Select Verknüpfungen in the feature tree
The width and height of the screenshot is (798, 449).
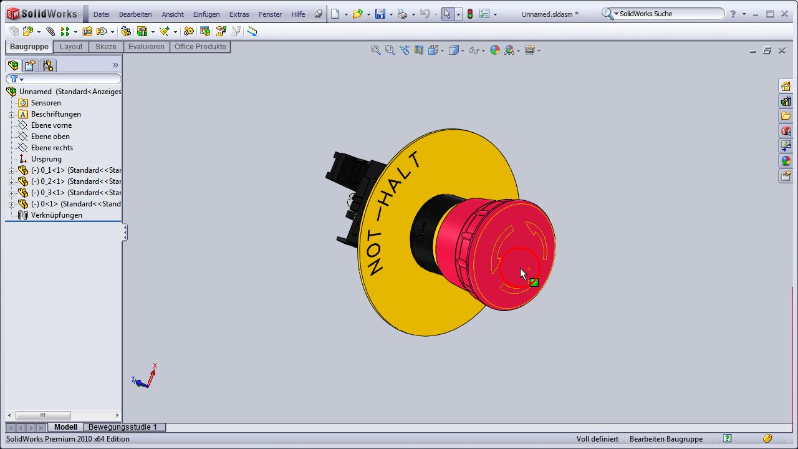click(x=56, y=215)
